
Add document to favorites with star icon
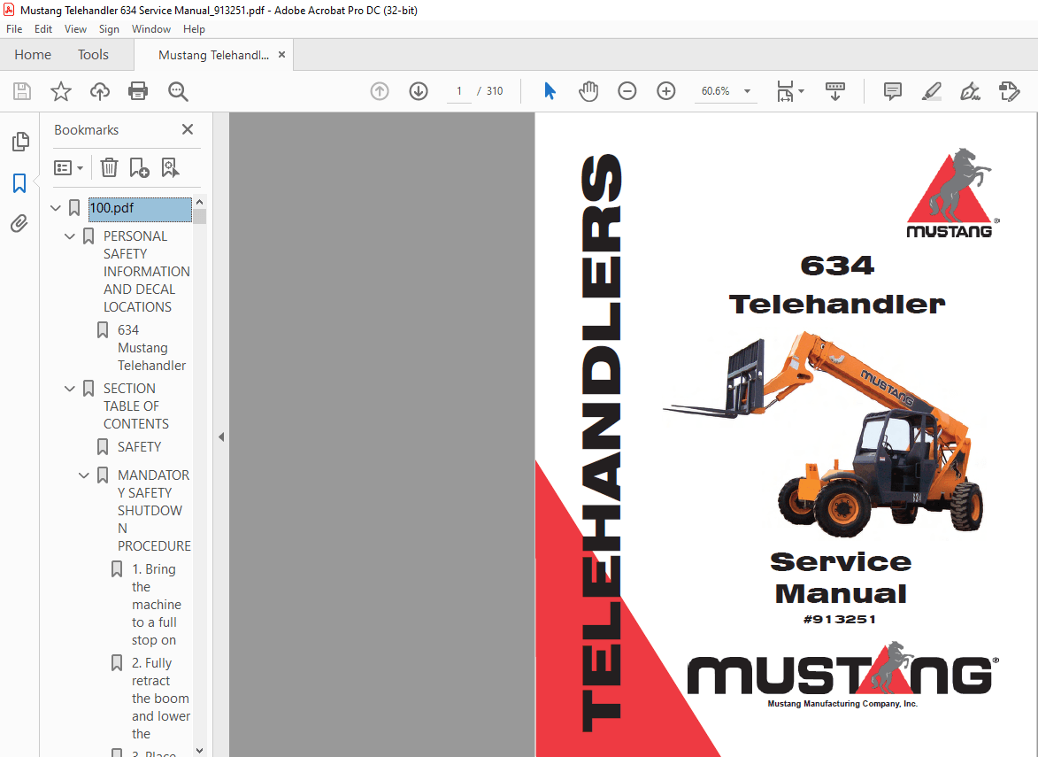(x=60, y=91)
